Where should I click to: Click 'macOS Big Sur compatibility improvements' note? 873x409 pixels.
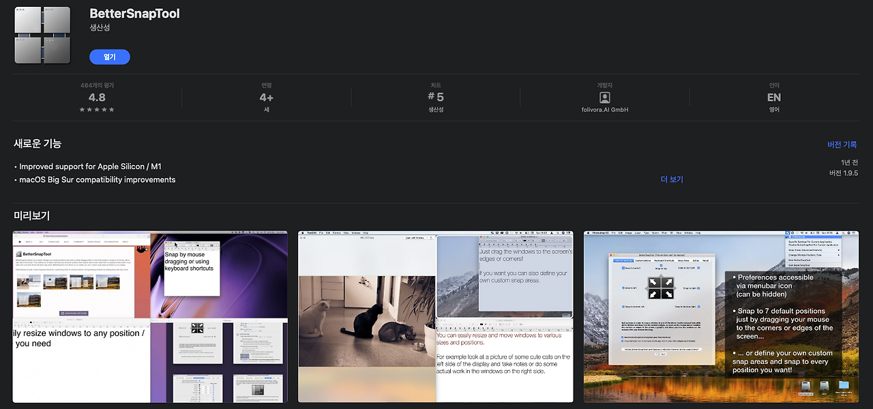point(98,180)
